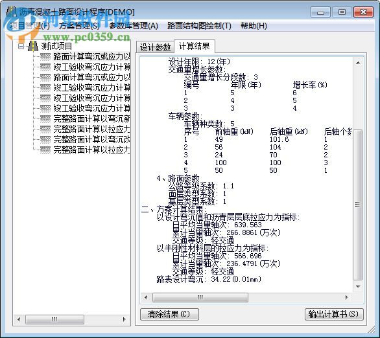Viewport: 380px width, 338px height.
Task: Click the road icon beside 测试项目
Action: click(x=33, y=46)
